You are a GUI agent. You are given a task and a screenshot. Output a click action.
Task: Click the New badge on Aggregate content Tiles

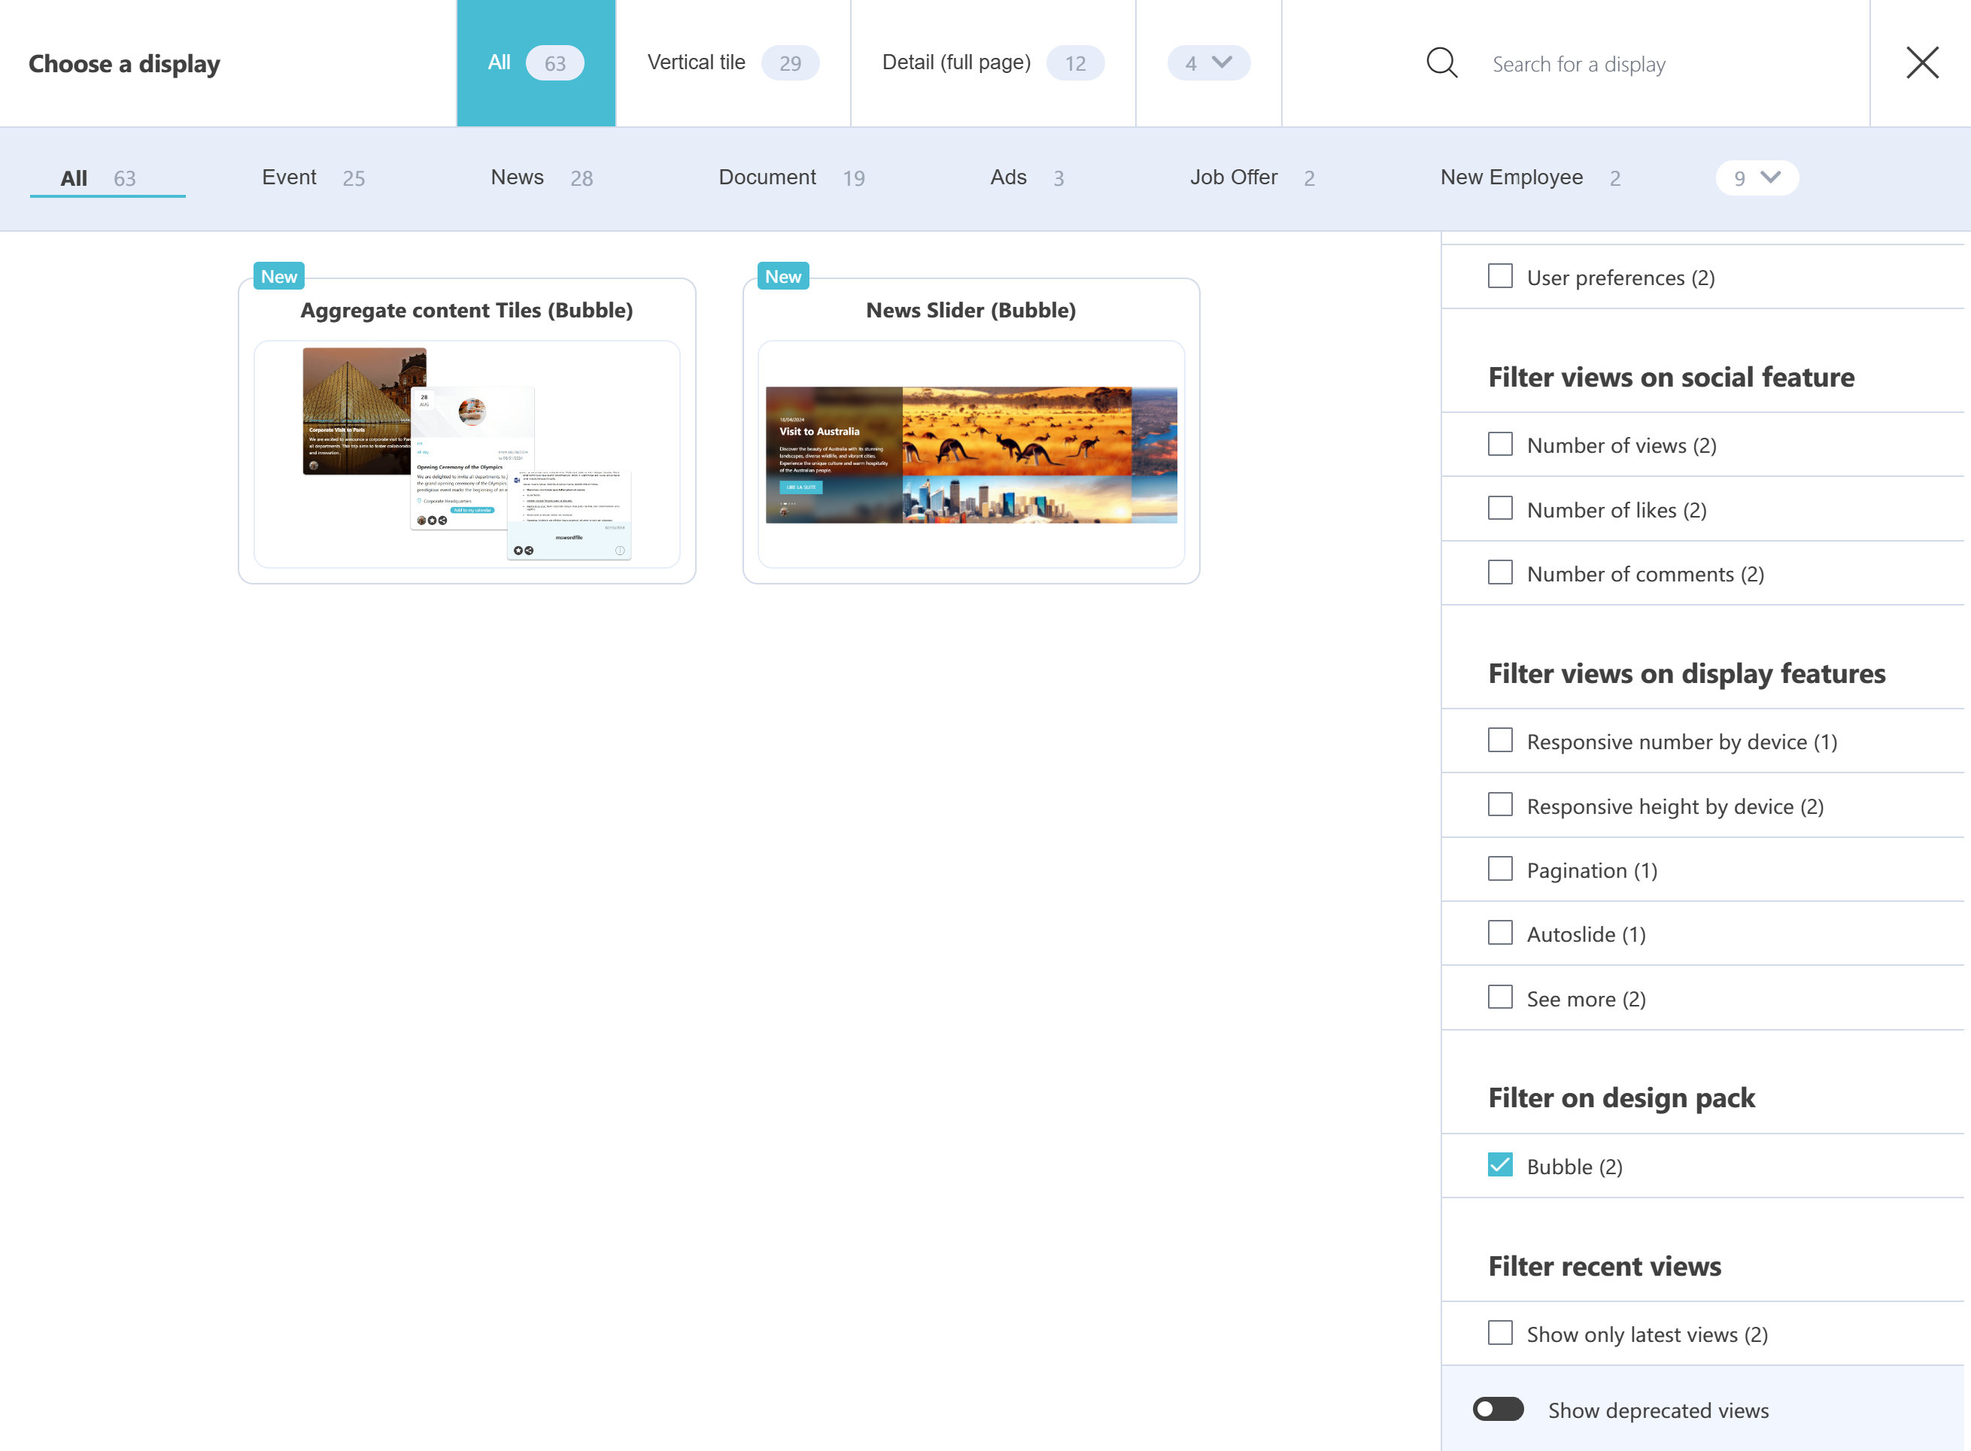278,276
